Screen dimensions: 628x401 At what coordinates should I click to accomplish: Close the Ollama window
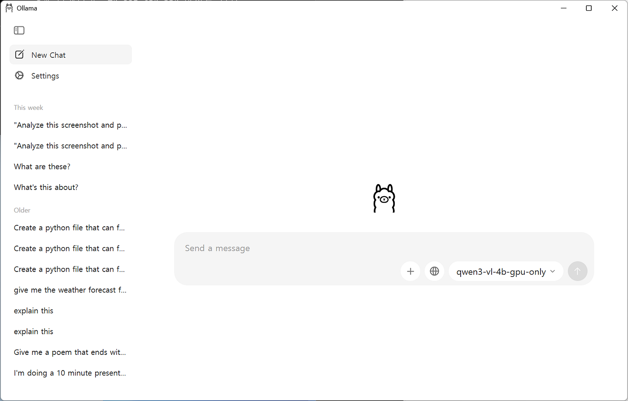coord(615,8)
